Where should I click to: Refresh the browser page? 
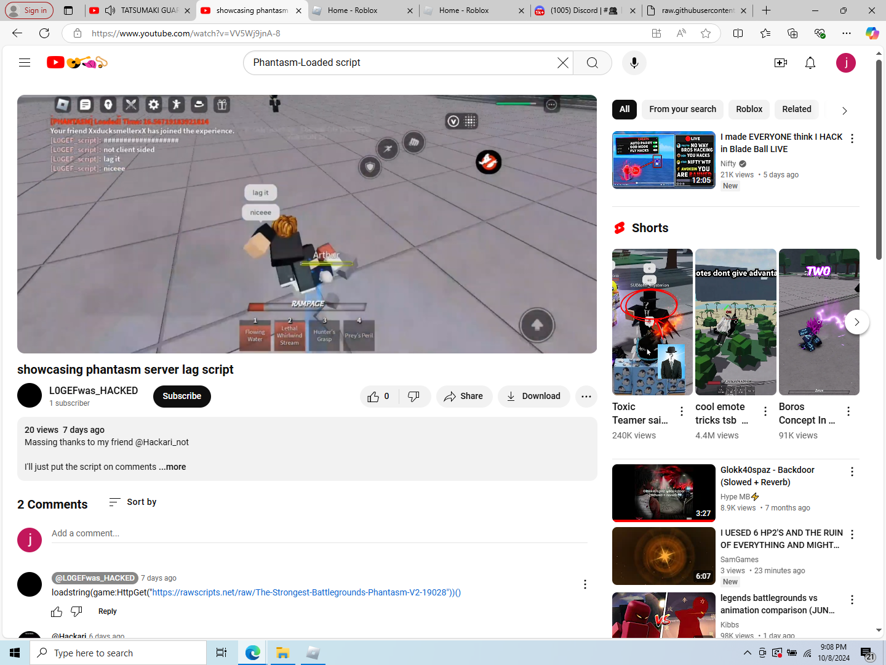(44, 33)
